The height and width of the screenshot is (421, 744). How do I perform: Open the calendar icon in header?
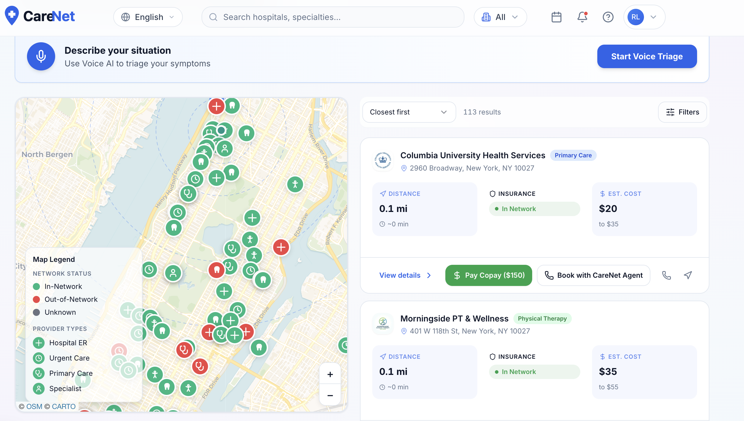pos(556,17)
